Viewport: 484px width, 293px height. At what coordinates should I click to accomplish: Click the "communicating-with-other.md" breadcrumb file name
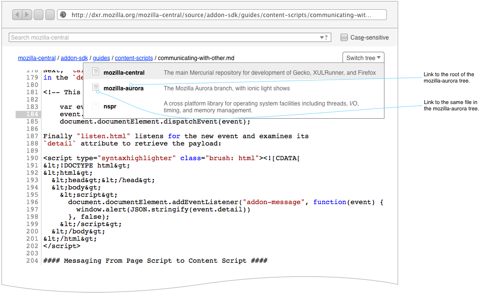[196, 58]
